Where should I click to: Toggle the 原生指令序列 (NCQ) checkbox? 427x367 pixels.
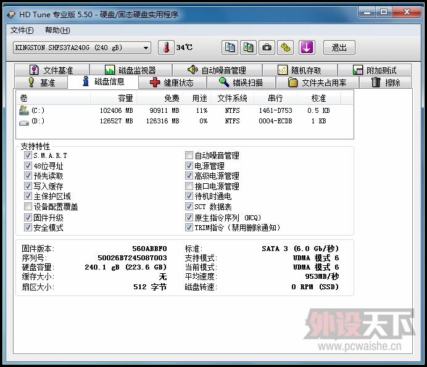click(189, 217)
